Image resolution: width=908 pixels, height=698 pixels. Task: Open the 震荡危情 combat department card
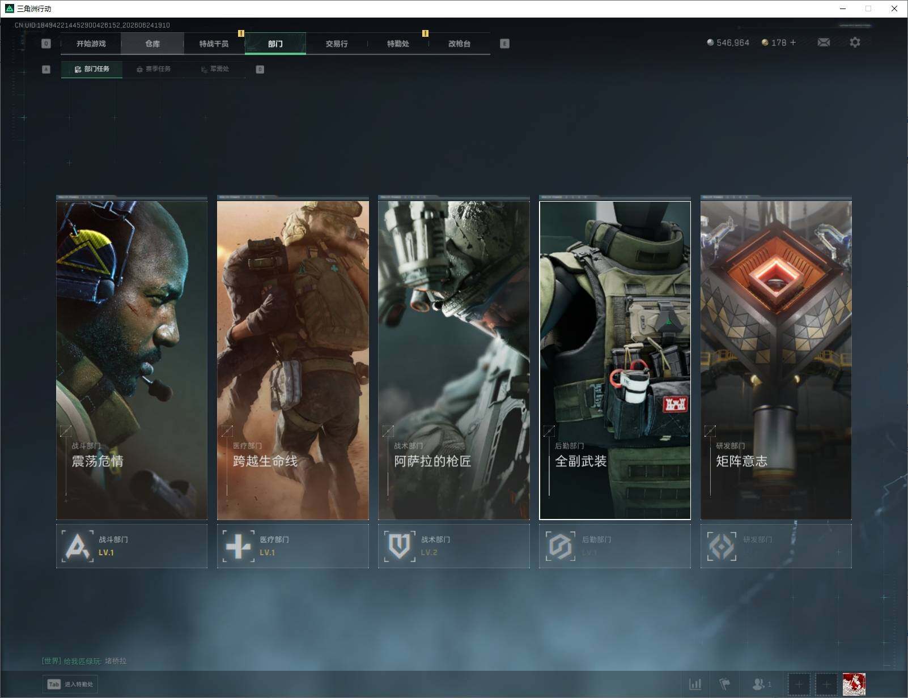(x=131, y=359)
